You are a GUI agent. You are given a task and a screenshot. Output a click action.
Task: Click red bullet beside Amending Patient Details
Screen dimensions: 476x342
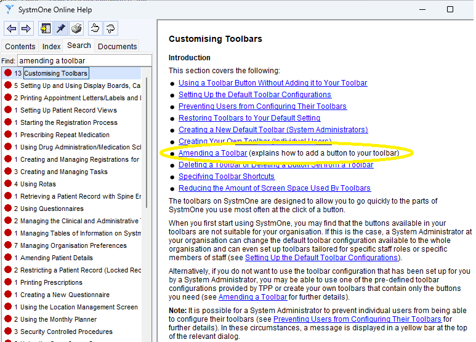click(x=8, y=257)
